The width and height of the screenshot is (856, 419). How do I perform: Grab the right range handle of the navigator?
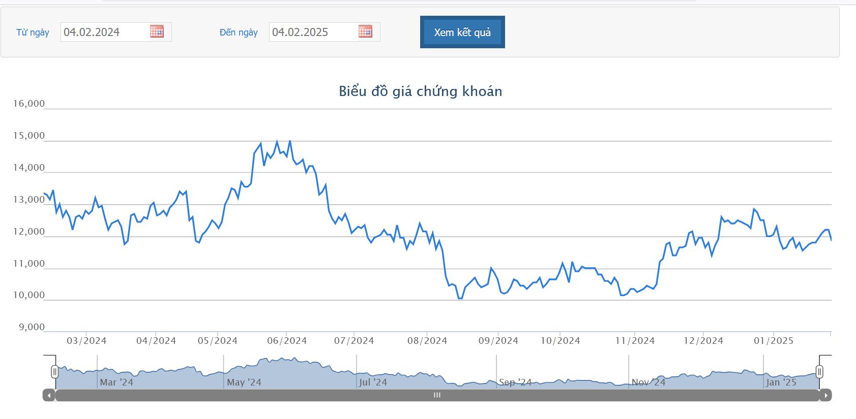(819, 372)
